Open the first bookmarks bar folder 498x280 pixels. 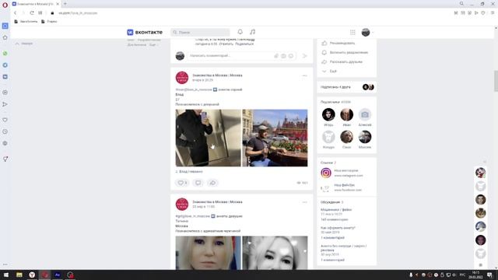(26, 22)
